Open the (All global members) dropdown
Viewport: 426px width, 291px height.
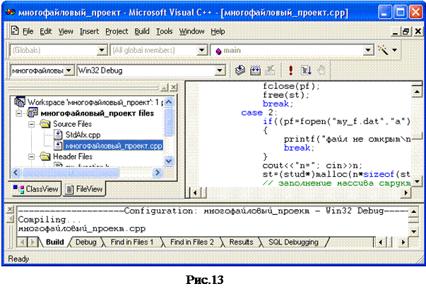point(202,50)
